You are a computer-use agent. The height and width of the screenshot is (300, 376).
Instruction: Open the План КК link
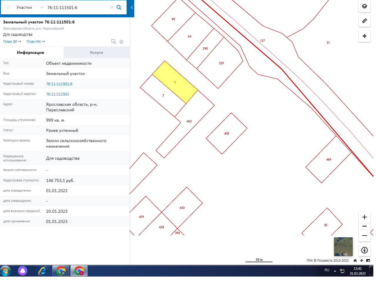pos(36,42)
